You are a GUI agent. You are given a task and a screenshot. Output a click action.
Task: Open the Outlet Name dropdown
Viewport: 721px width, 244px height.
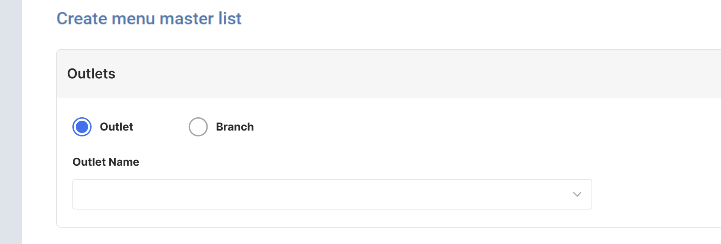332,194
